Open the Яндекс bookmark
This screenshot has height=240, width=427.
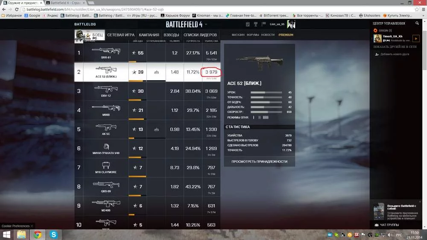(50, 15)
